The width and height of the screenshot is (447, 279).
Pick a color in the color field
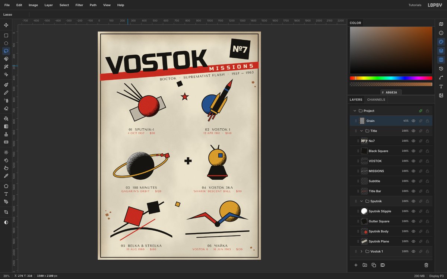[x=391, y=50]
